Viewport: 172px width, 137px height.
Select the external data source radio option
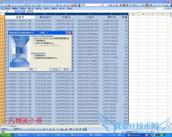point(34,41)
